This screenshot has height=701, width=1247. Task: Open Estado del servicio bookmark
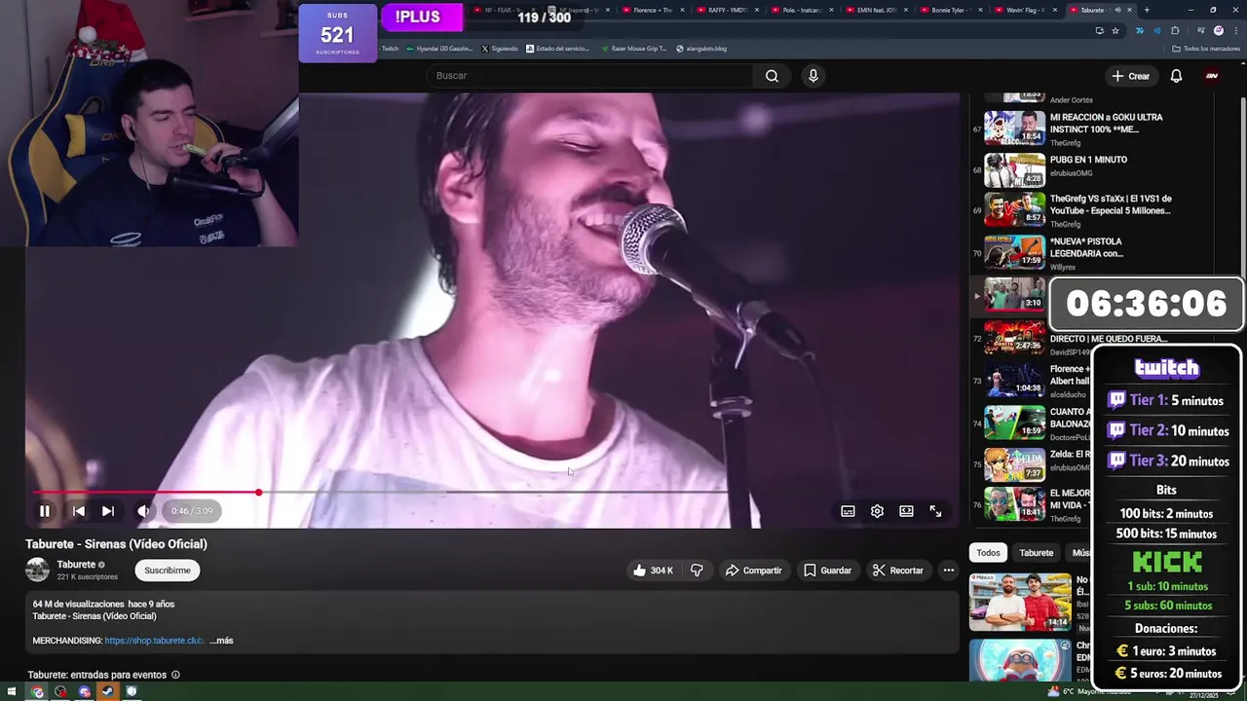point(558,49)
